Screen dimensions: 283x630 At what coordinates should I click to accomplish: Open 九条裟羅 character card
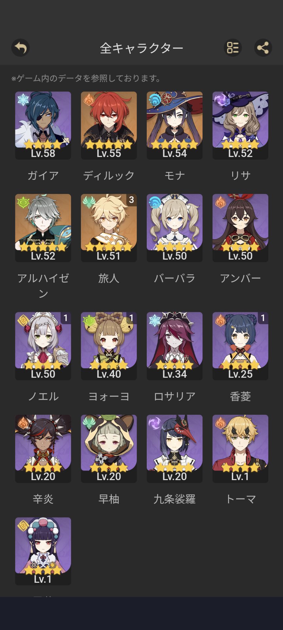tap(175, 449)
